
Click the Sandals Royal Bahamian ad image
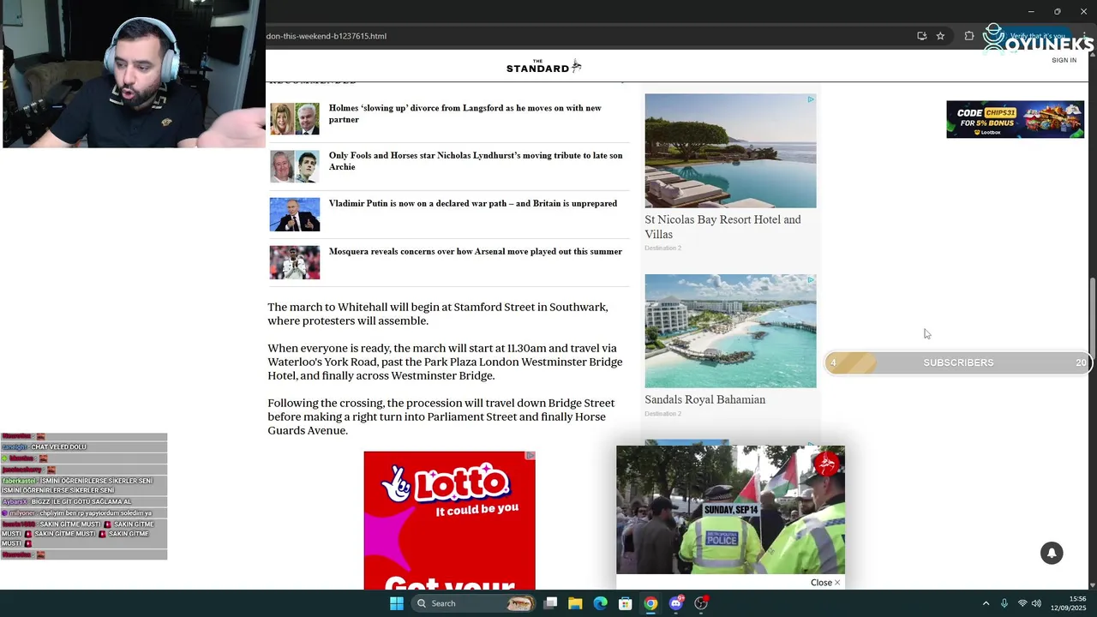(730, 331)
